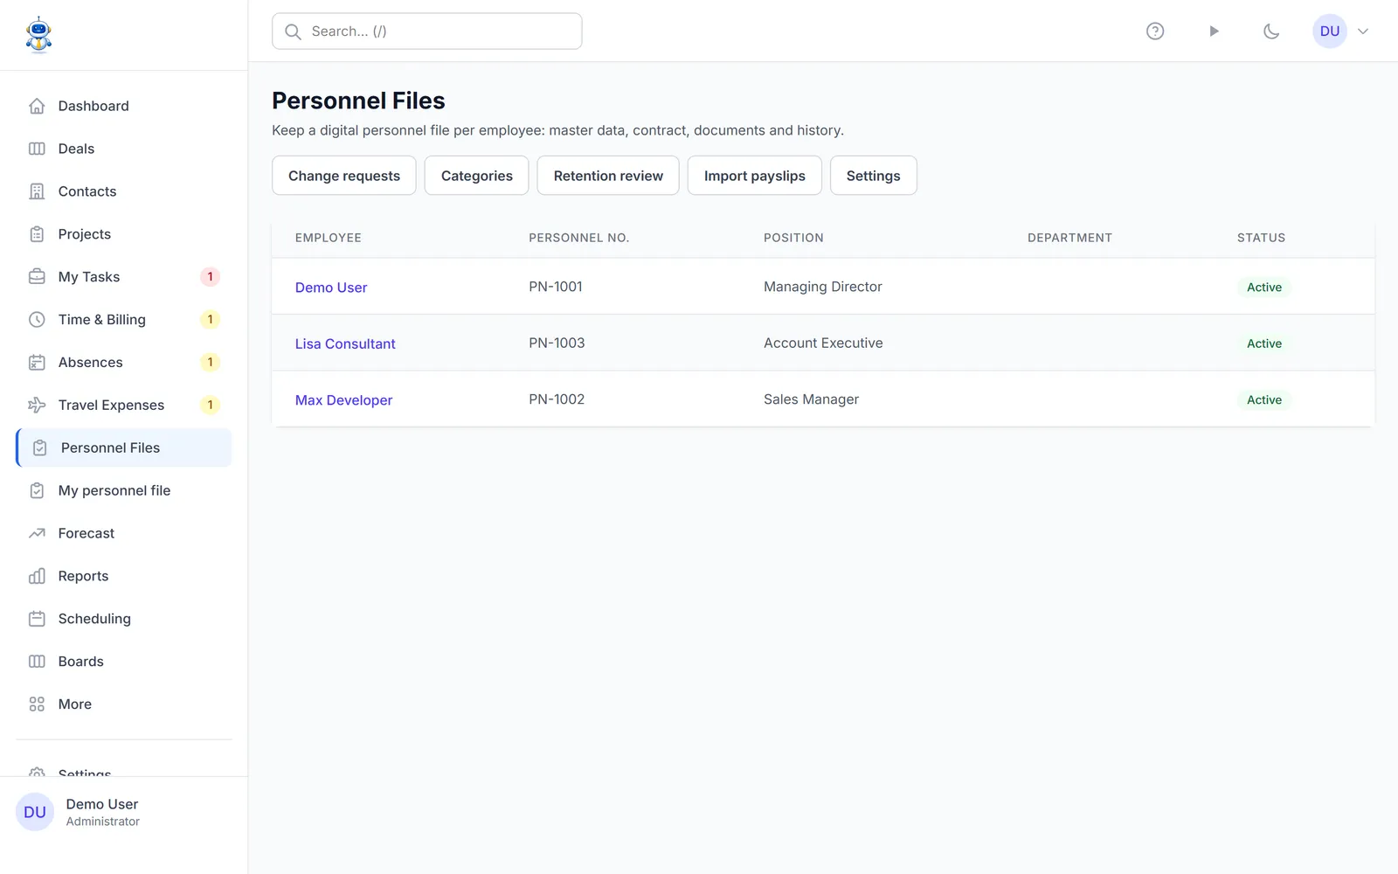Open Dashboard via its home icon

pyautogui.click(x=37, y=106)
